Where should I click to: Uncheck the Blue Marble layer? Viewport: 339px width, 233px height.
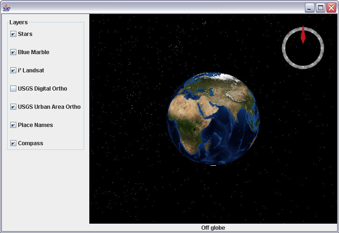13,52
